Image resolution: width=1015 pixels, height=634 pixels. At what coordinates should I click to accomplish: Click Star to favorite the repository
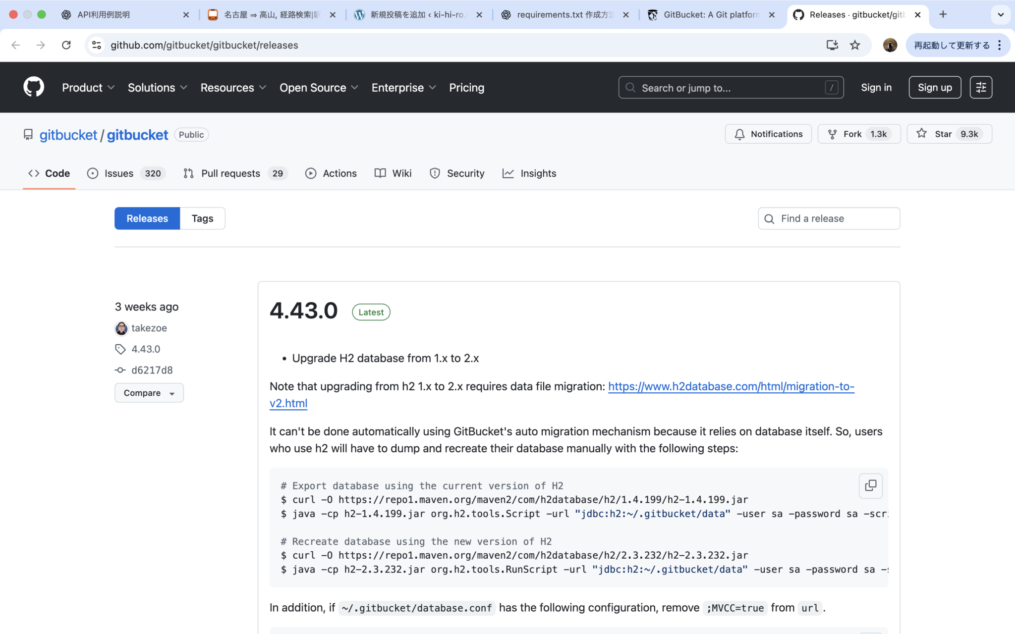point(942,134)
